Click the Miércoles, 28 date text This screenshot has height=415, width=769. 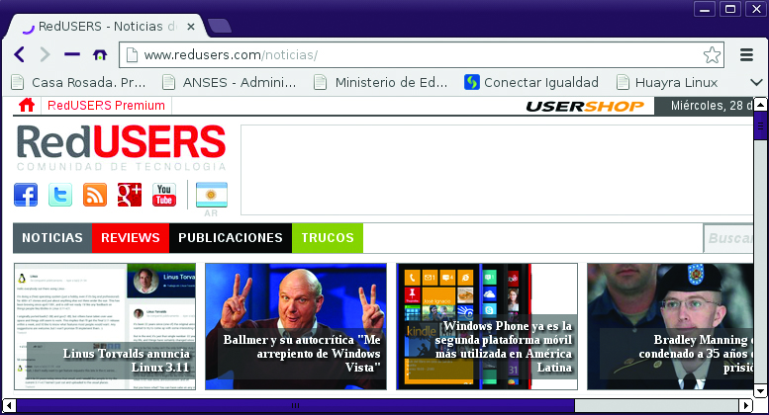[x=712, y=106]
